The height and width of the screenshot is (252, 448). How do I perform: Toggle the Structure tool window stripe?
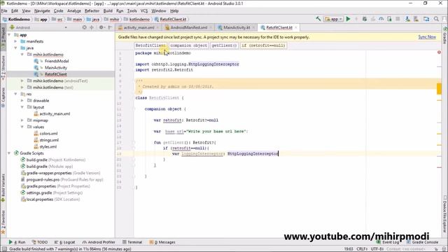coord(3,67)
